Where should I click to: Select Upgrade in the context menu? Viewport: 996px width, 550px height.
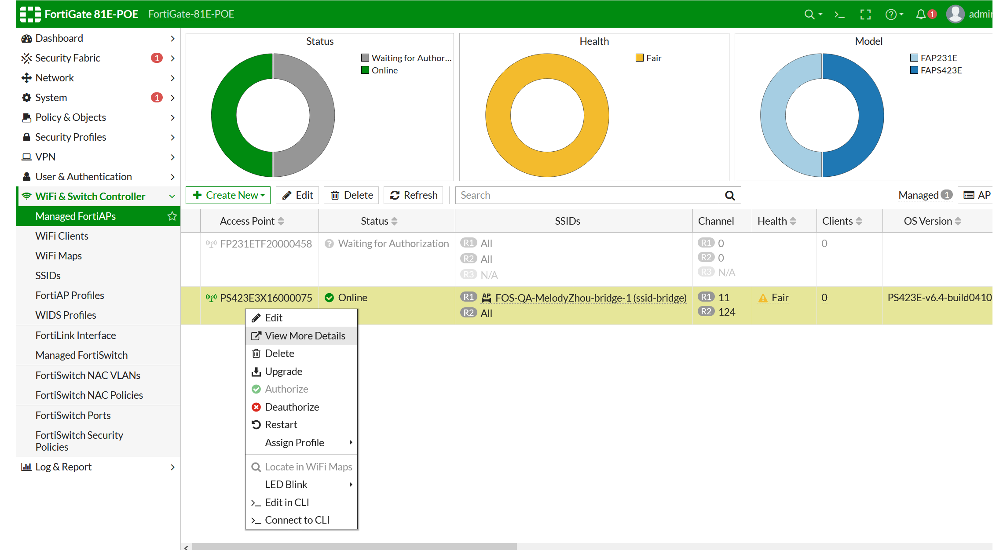[x=301, y=372]
